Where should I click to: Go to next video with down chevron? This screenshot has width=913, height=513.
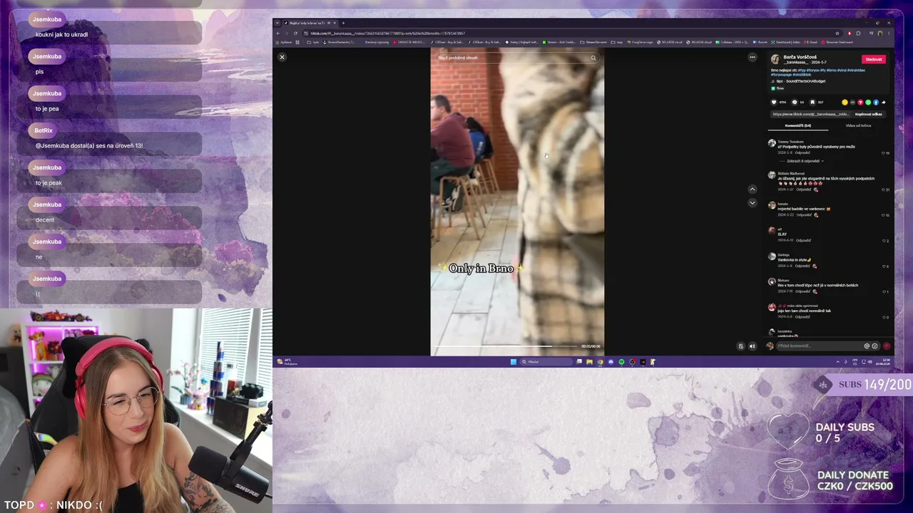pyautogui.click(x=752, y=203)
